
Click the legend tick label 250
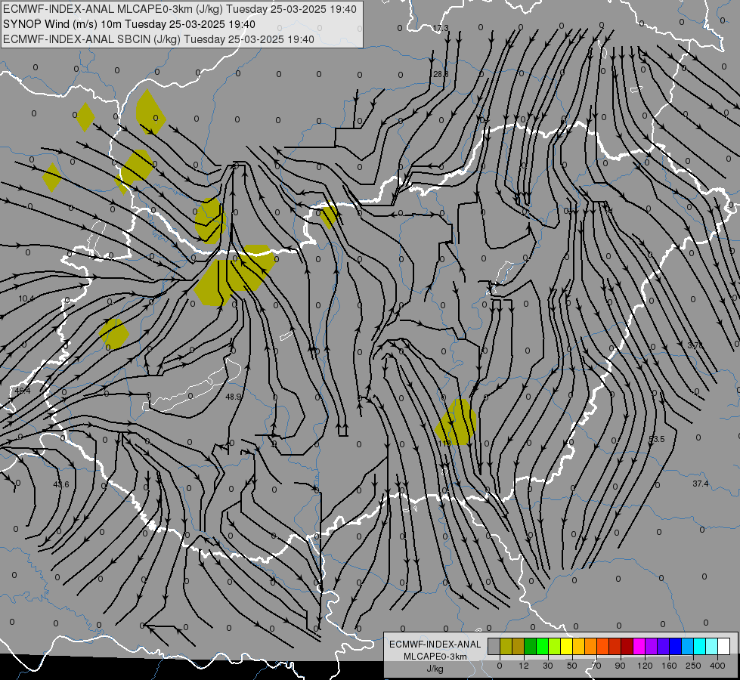pos(693,666)
